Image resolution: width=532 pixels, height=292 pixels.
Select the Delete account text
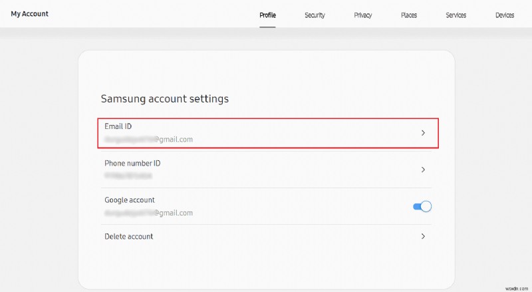click(x=128, y=236)
